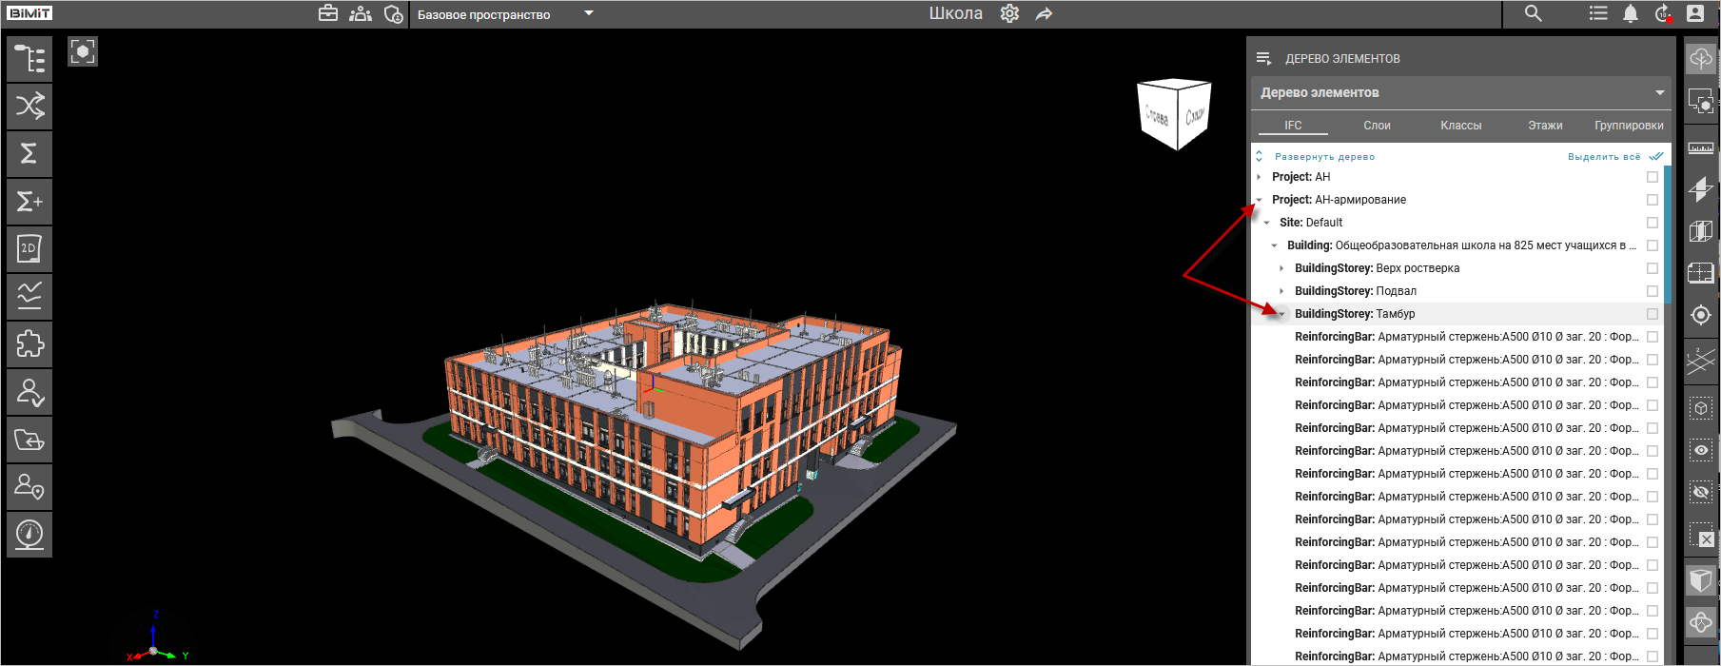Expand the Project: АН tree node
Screen dimensions: 1721x666
click(1260, 177)
